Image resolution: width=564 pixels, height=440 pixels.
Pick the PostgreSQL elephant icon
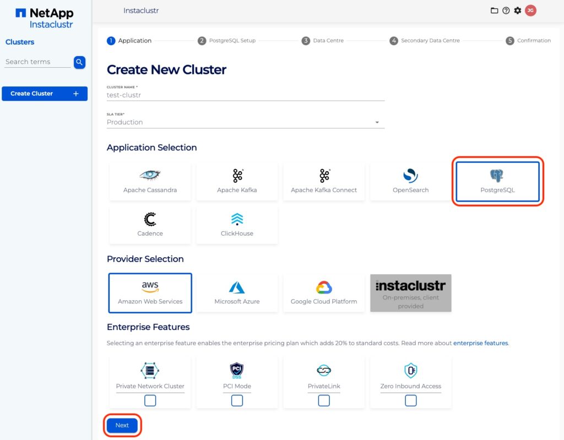click(497, 176)
